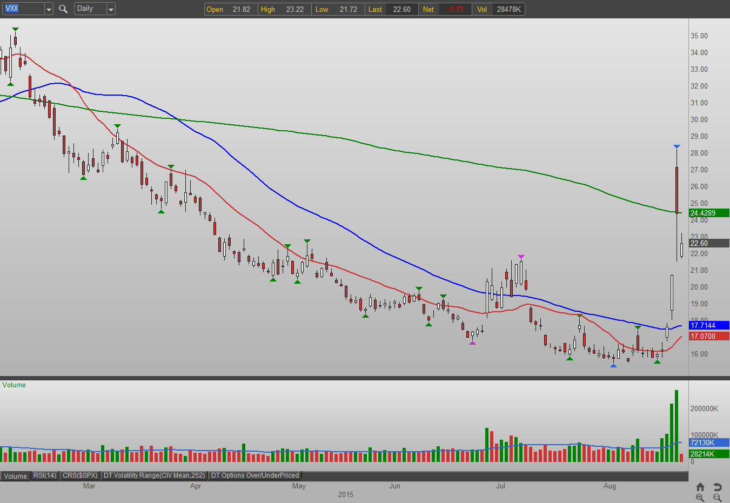
Task: Open the CRS($SPX) indicator tab
Action: [80, 475]
